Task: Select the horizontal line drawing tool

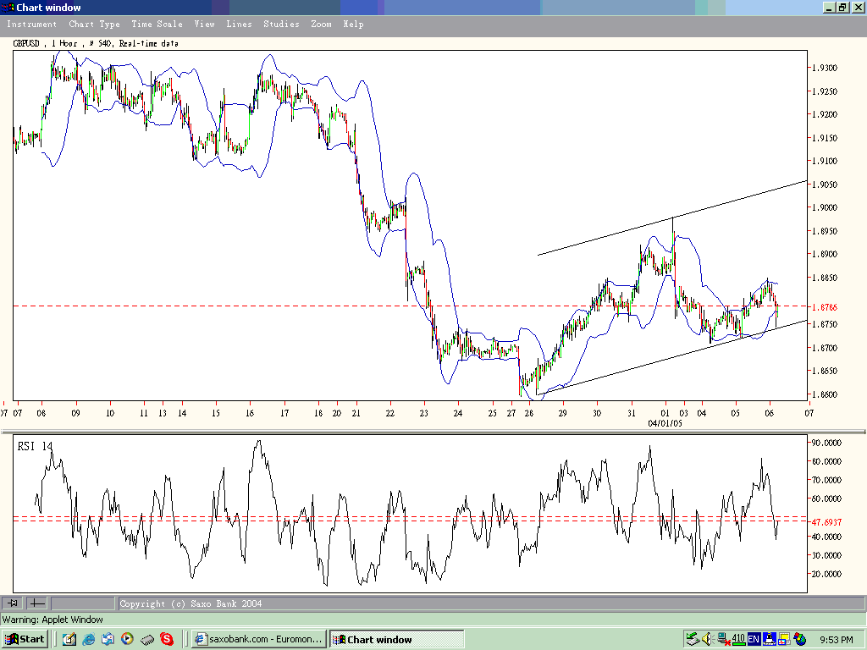Action: 37,603
